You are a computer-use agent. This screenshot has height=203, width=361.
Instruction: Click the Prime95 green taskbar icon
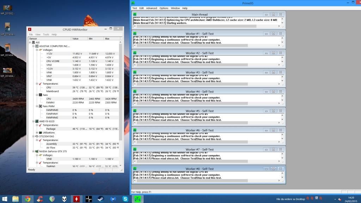(137, 199)
